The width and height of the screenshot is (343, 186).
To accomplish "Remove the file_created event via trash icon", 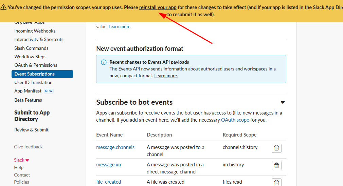I will pos(276,182).
